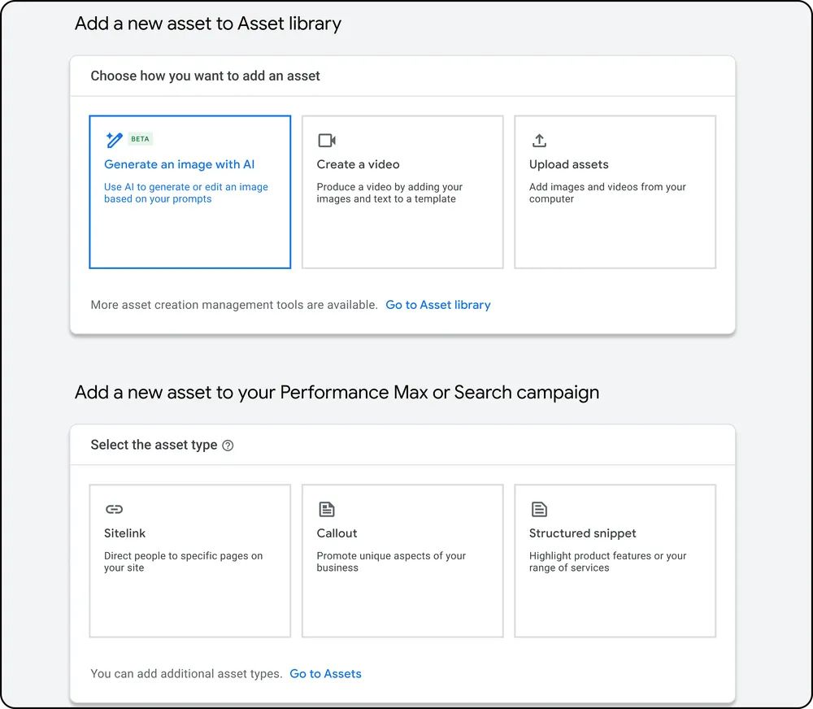This screenshot has height=709, width=813.
Task: Pick the Upload assets title
Action: click(568, 164)
